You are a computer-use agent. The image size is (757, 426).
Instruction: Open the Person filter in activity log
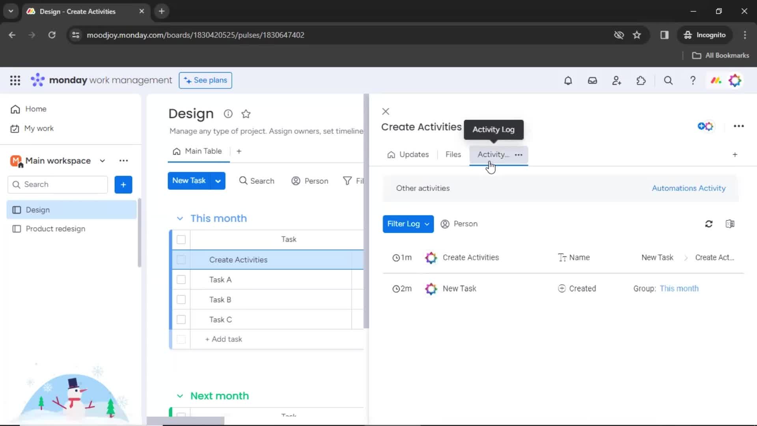[x=459, y=224]
